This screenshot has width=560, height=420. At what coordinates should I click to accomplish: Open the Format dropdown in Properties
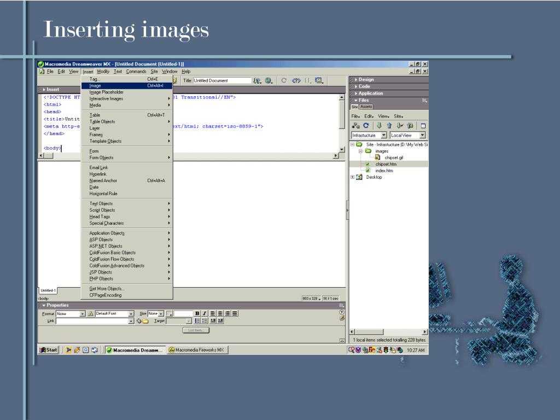[x=83, y=313]
